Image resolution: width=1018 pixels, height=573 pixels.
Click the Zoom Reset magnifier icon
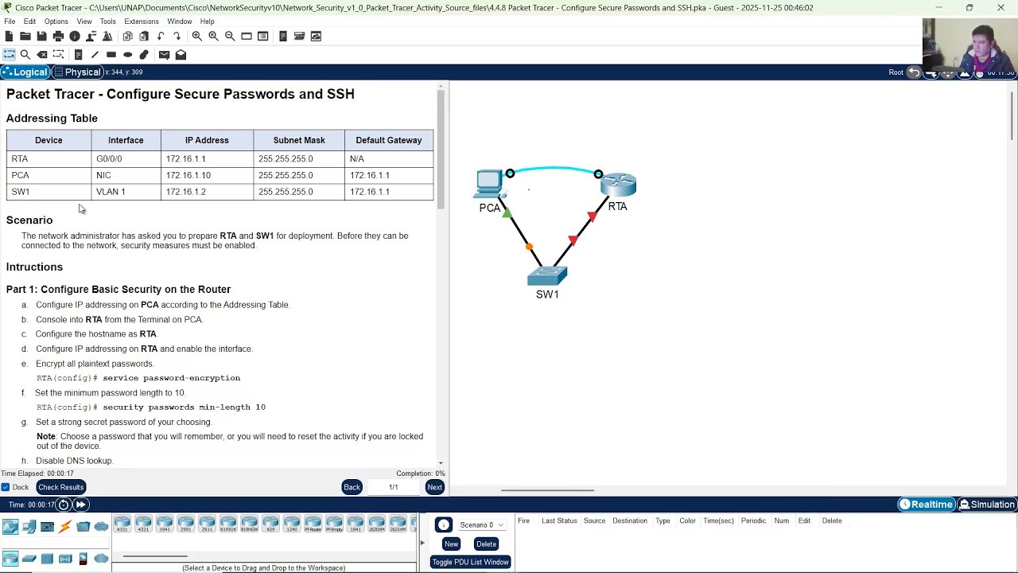(213, 36)
